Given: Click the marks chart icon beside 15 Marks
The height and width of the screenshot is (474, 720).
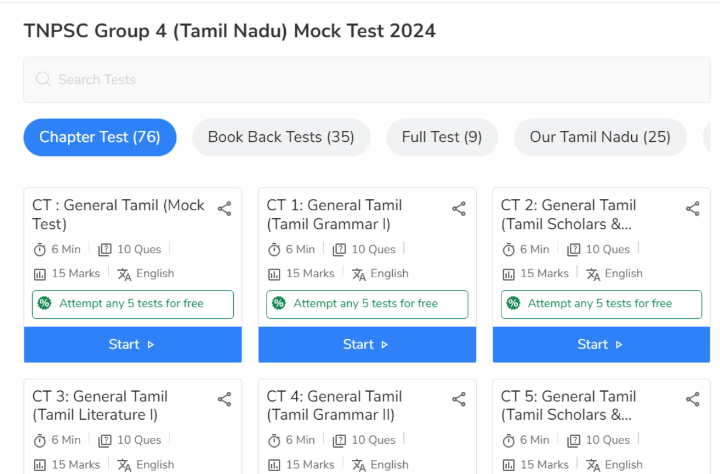Looking at the screenshot, I should [39, 273].
